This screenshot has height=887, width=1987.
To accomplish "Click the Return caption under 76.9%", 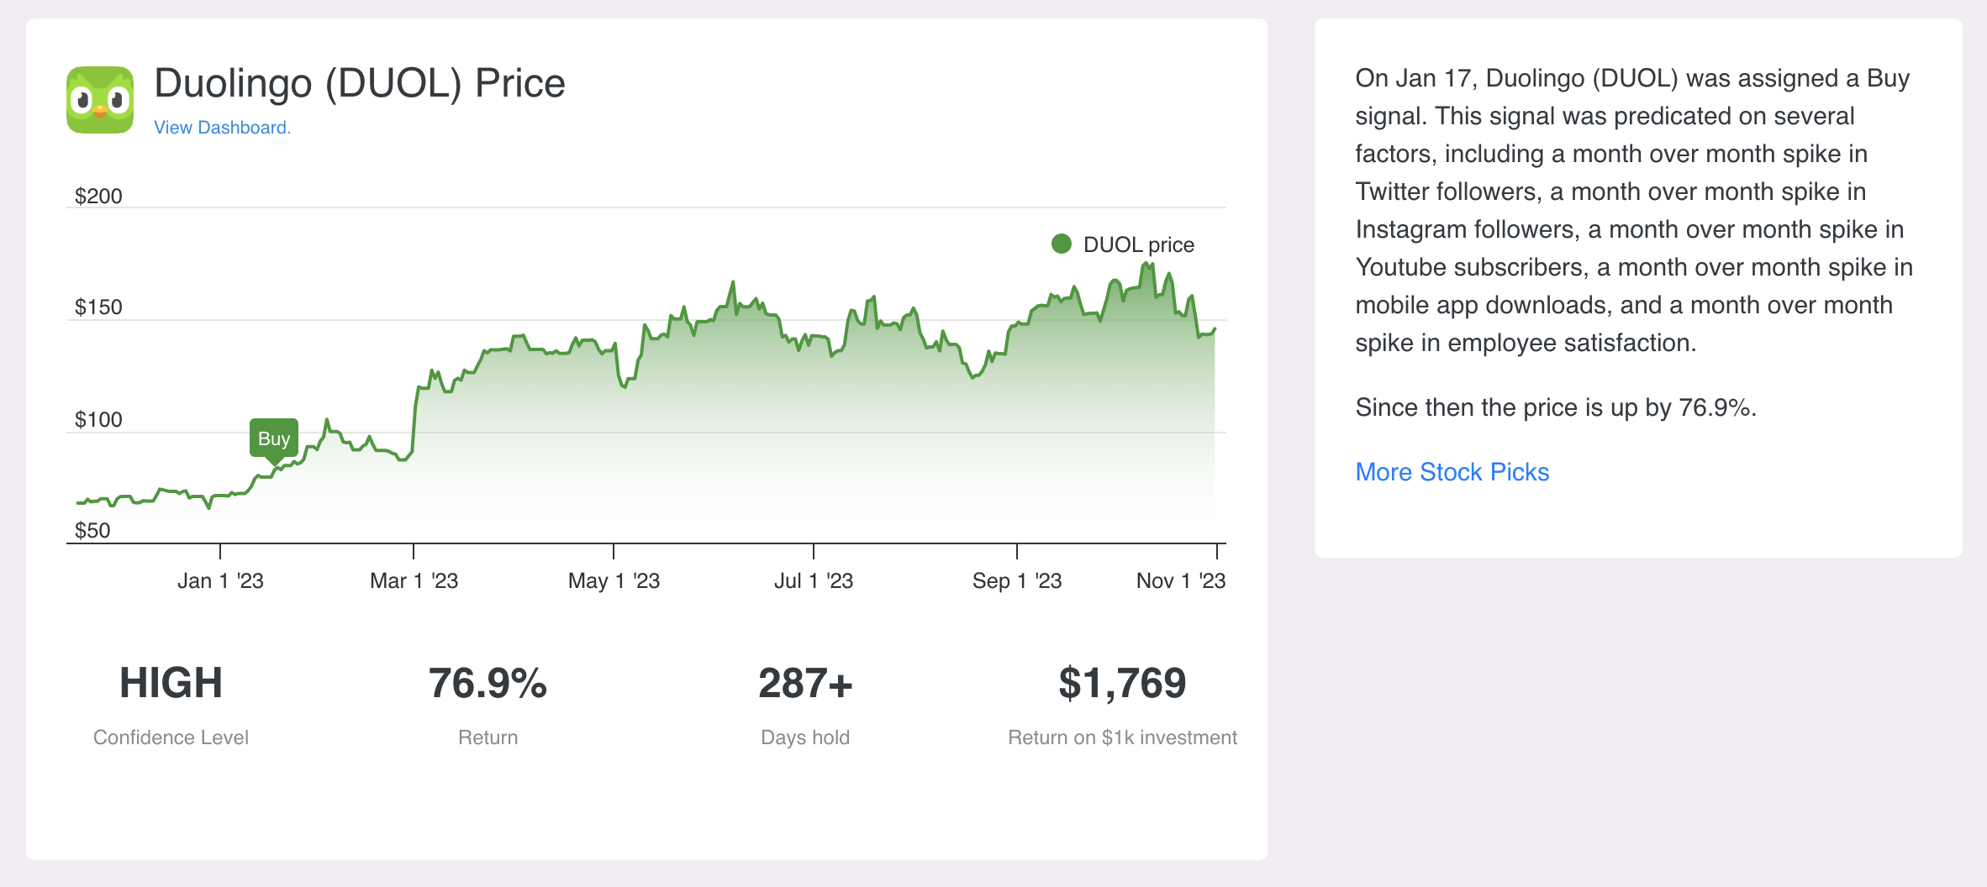I will [488, 737].
